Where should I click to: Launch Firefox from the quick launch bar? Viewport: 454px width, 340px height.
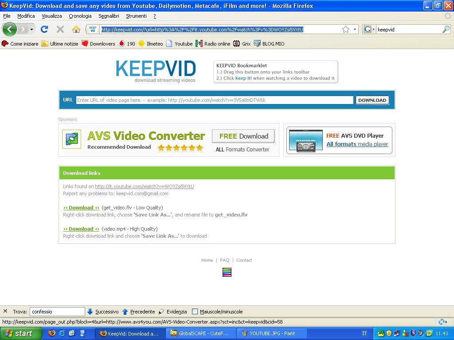(52, 333)
